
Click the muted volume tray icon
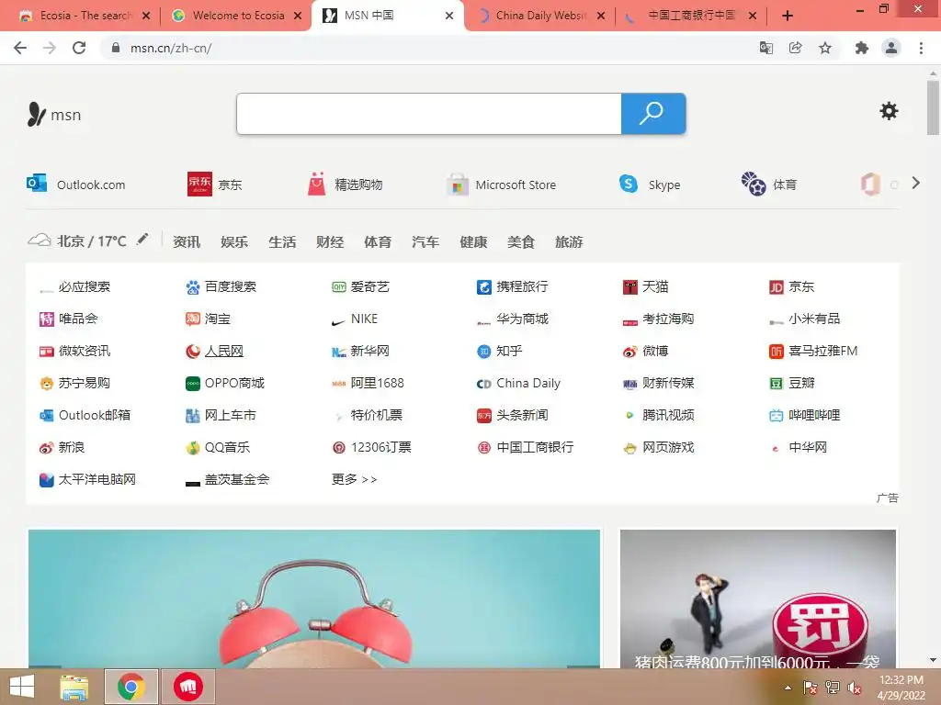(x=854, y=688)
